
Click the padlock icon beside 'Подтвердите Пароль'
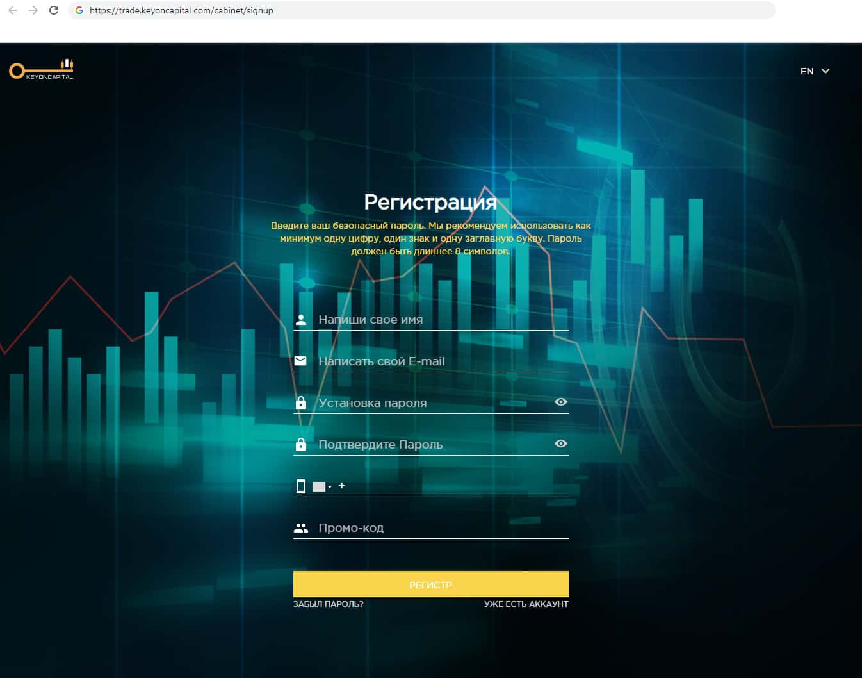coord(301,444)
